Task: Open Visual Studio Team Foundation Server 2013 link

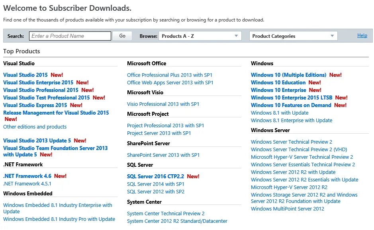Action: 55,151
